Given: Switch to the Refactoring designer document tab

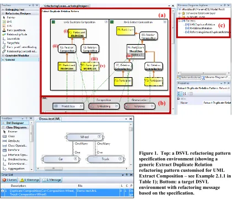Looking at the screenshot, I should click(x=66, y=6).
